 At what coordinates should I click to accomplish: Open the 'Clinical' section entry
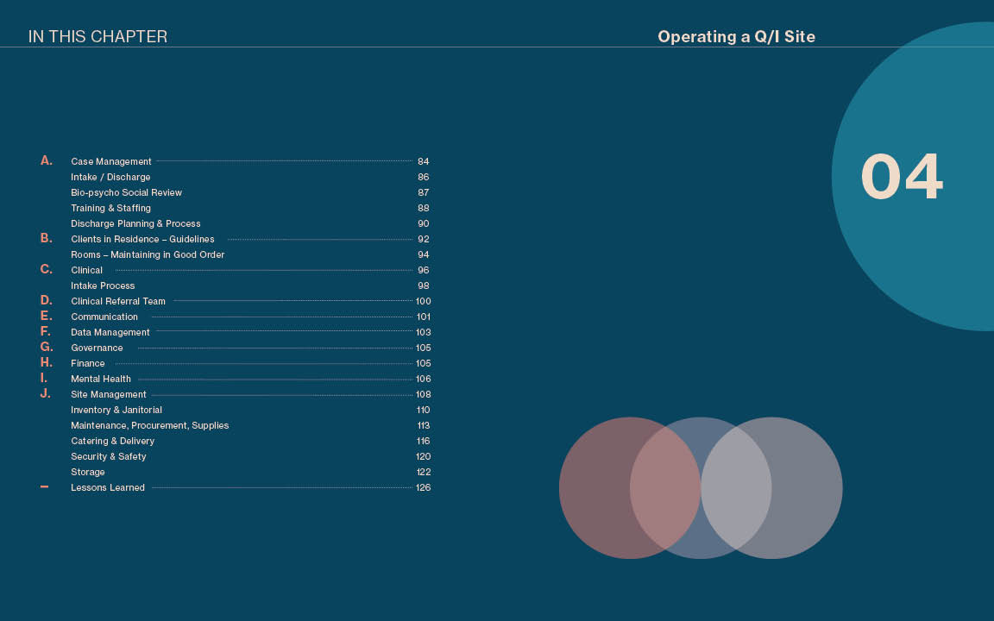coord(87,270)
